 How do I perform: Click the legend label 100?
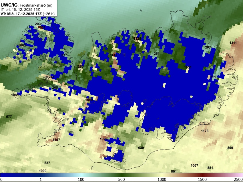pos(81,179)
